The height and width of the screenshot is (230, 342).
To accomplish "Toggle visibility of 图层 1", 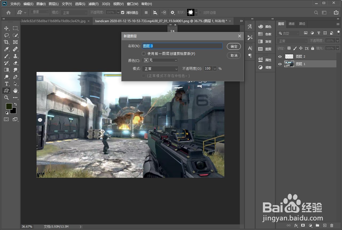I will [280, 64].
